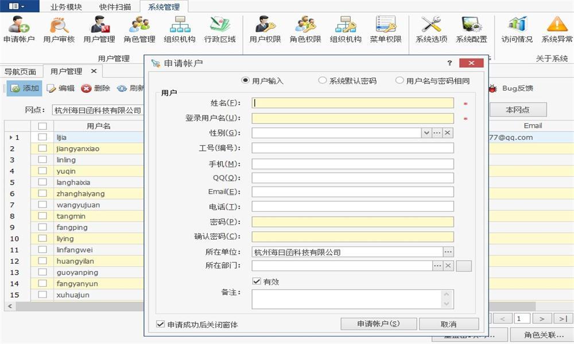Open the 系统异常 warning icon
This screenshot has width=574, height=344.
(557, 30)
